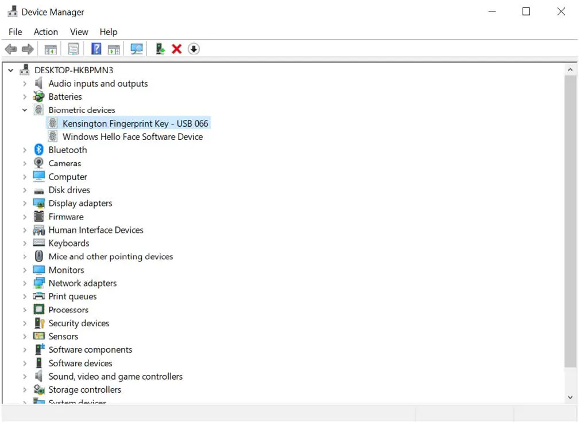The image size is (580, 422).
Task: Expand Sound, video and game controllers
Action: coord(25,377)
